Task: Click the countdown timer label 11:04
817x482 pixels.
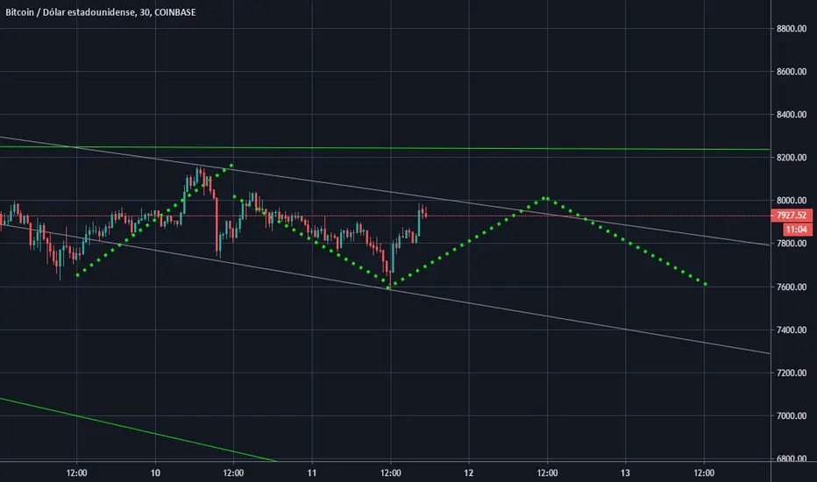Action: [797, 230]
